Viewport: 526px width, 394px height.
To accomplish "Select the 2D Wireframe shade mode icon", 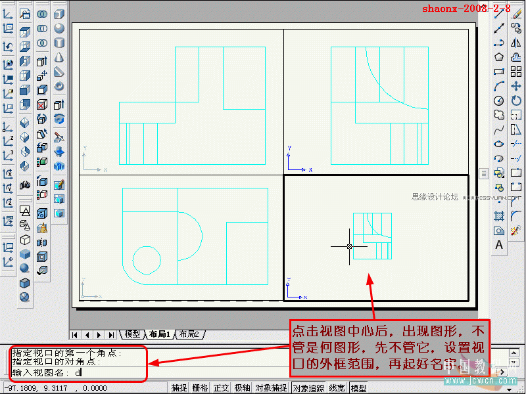I will (25, 211).
